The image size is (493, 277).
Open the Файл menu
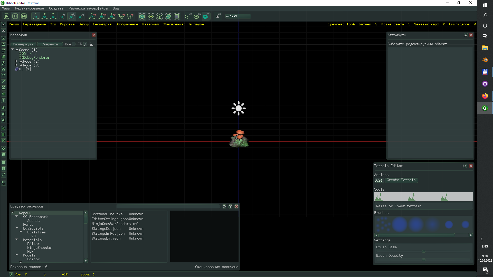(x=6, y=8)
